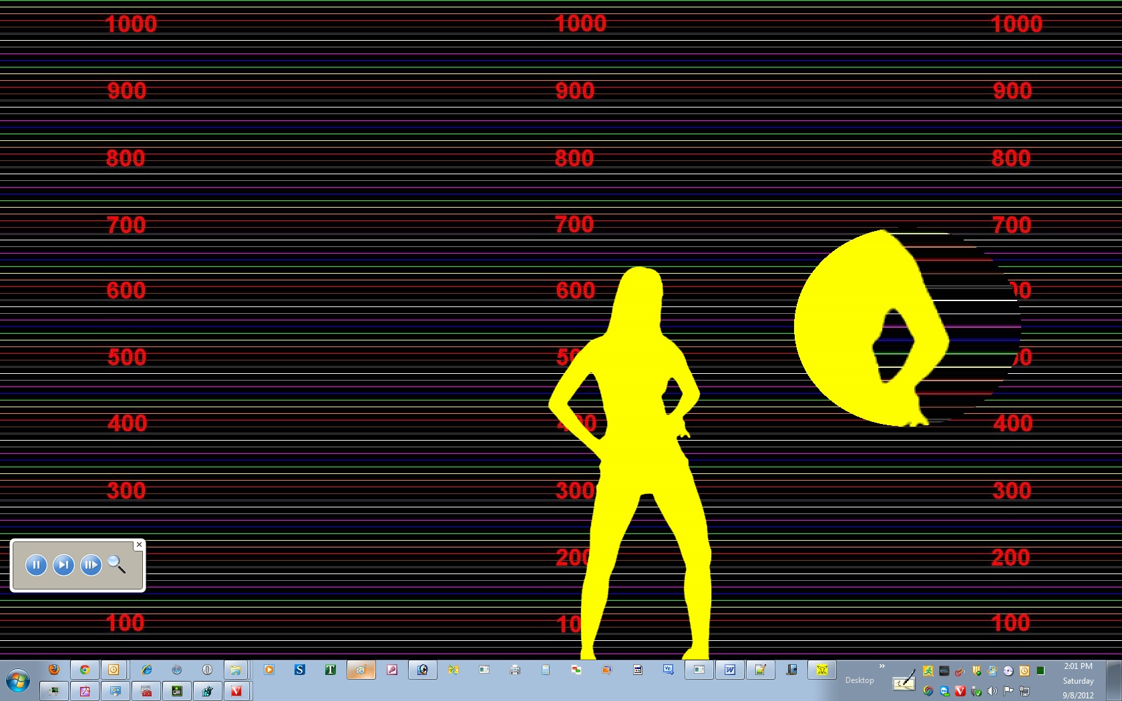Click the green T application icon
This screenshot has height=701, width=1122.
click(330, 670)
